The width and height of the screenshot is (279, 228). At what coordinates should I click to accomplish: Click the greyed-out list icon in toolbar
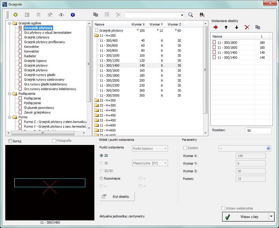coord(38,15)
